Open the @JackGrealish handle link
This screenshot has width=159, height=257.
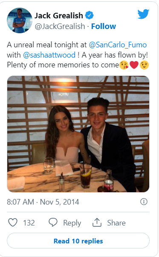click(x=60, y=26)
